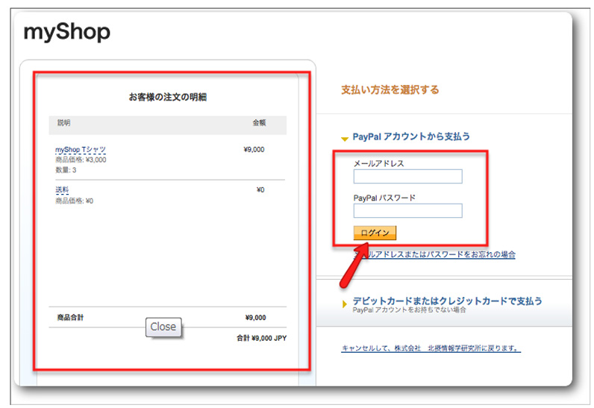
Task: Click the PayPal アカウントをお持ちでない場合 subtitle
Action: click(x=409, y=310)
